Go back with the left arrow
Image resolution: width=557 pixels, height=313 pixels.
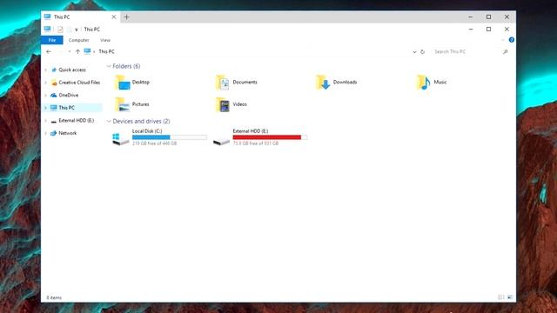[49, 52]
